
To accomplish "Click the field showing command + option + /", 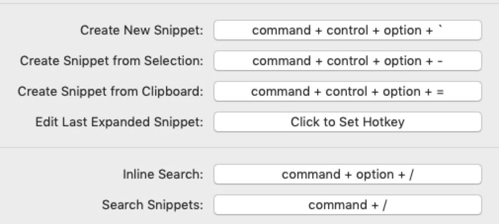I will 347,174.
